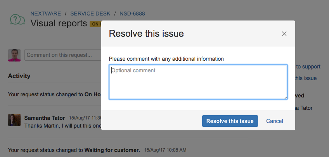Click the Activity section heading

tap(19, 76)
